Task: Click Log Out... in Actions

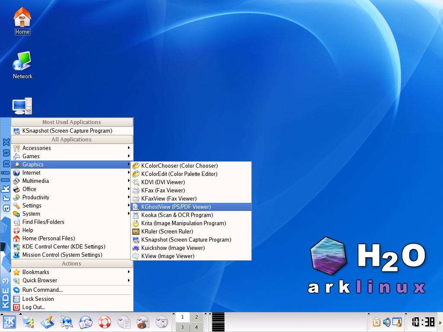Action: [x=72, y=307]
